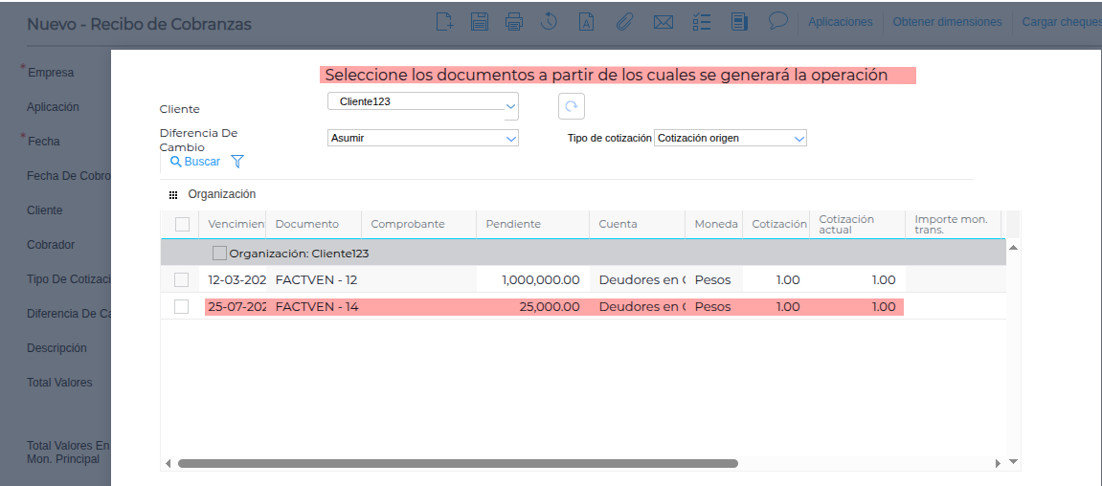
Task: Click the new document icon in toolbar
Action: pos(444,22)
